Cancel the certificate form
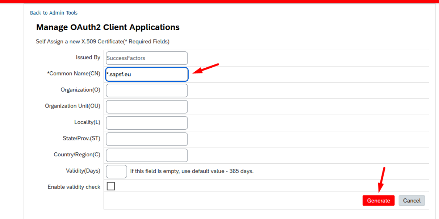This screenshot has width=439, height=219. [x=412, y=201]
